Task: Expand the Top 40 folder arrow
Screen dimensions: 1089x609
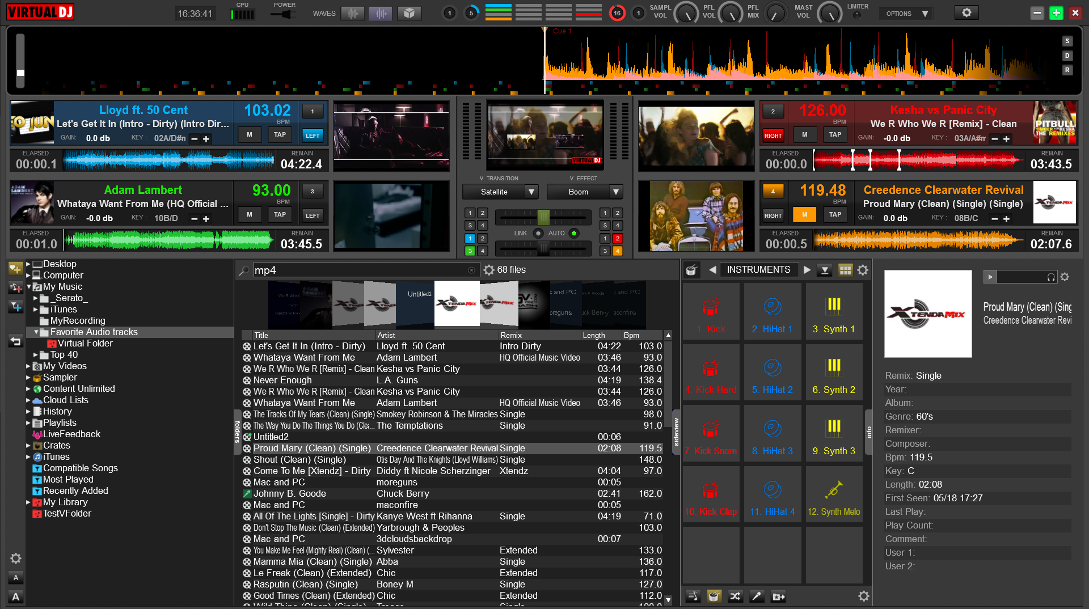Action: click(x=36, y=355)
